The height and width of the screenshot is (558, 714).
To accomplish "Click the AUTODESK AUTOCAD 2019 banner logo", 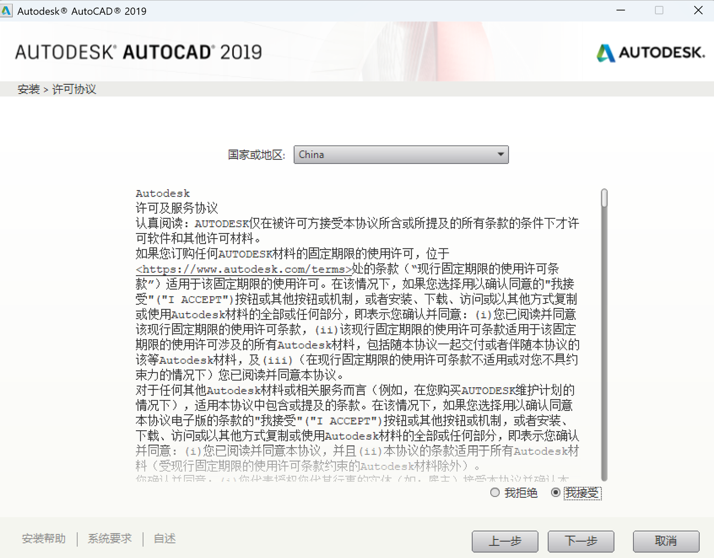I will point(138,51).
